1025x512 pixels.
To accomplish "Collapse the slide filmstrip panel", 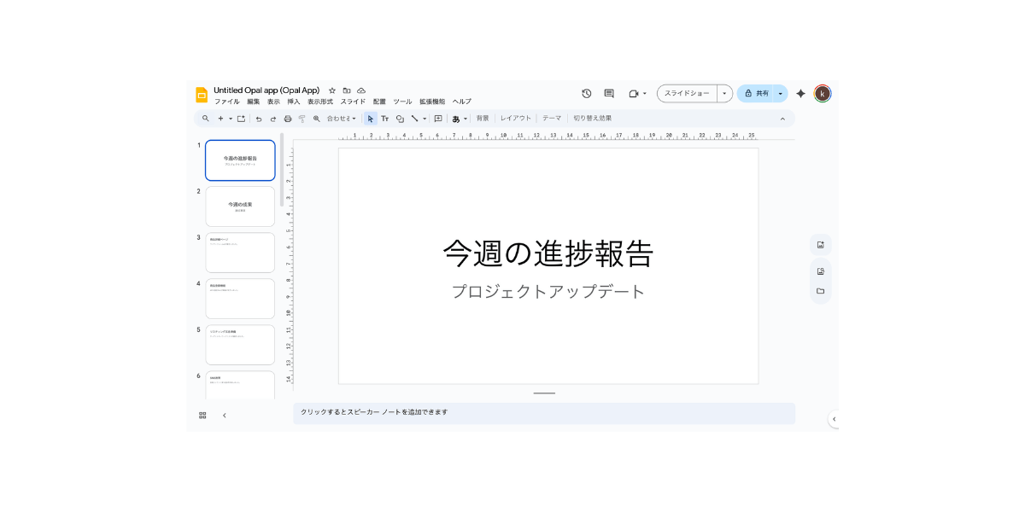I will [225, 416].
